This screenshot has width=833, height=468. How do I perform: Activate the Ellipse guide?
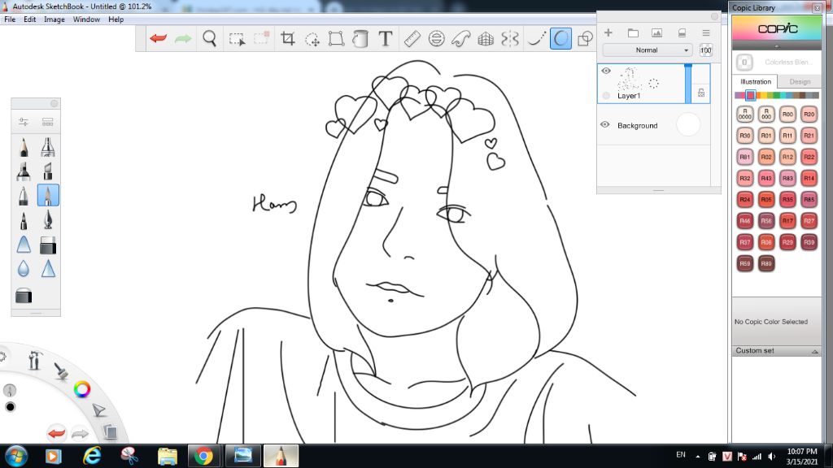click(x=436, y=39)
